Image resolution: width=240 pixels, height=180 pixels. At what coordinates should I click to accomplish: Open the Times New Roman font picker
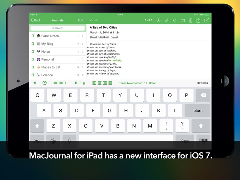131,83
